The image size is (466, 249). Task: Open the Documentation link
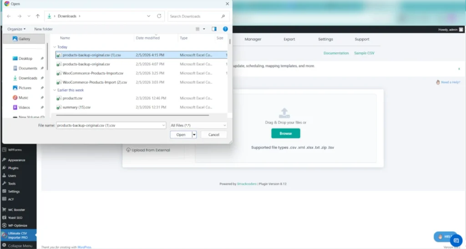pyautogui.click(x=336, y=53)
